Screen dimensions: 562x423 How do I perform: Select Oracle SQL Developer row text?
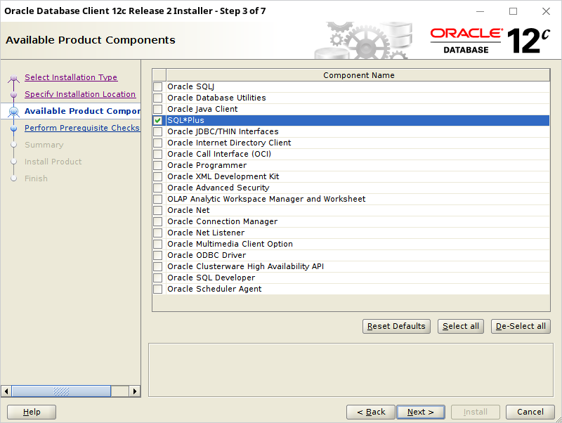(211, 278)
